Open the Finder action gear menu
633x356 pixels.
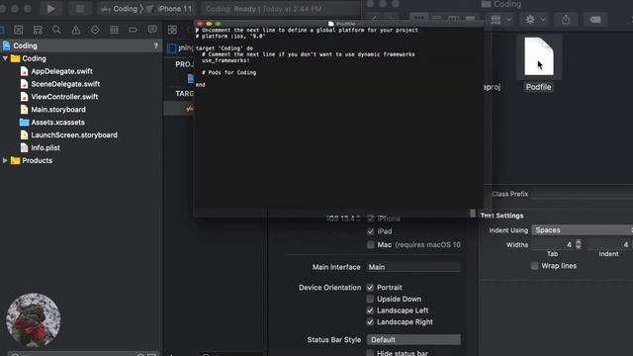534,20
